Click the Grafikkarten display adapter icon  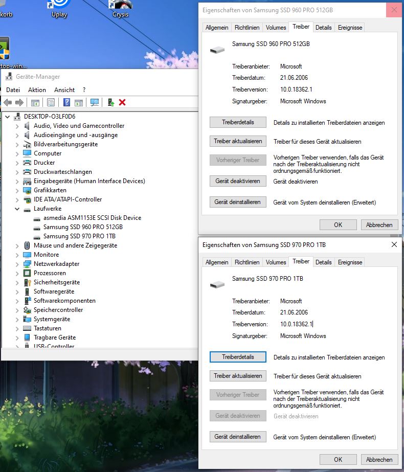point(27,190)
